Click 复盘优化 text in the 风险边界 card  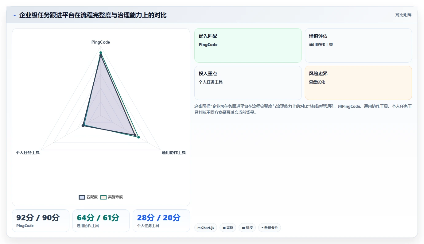click(317, 82)
